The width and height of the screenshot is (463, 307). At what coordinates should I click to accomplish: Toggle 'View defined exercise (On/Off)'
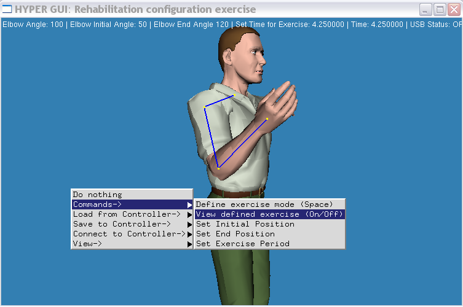click(x=269, y=214)
